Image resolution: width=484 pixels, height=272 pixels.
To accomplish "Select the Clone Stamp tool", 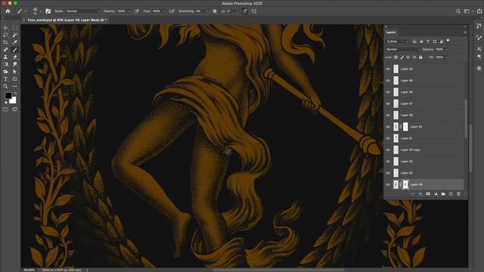I will 5,57.
